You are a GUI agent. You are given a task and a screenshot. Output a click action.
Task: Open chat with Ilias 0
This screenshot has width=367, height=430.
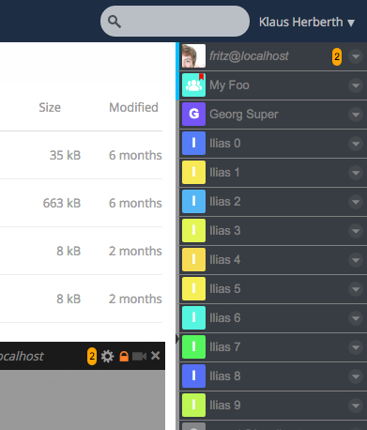click(273, 144)
